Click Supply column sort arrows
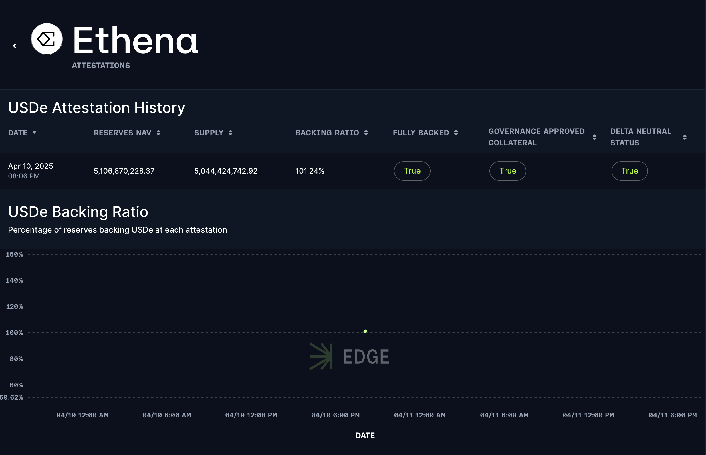The width and height of the screenshot is (706, 455). pyautogui.click(x=231, y=133)
